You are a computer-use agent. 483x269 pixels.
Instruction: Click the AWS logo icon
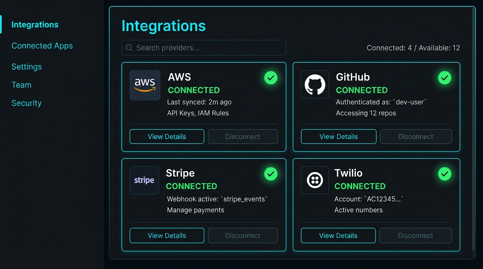point(145,85)
